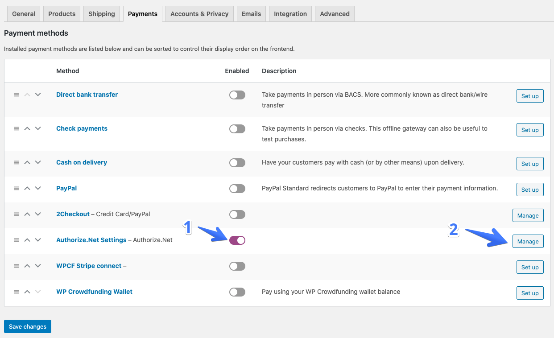The height and width of the screenshot is (338, 554).
Task: Open the Accounts & Privacy tab
Action: pos(199,14)
